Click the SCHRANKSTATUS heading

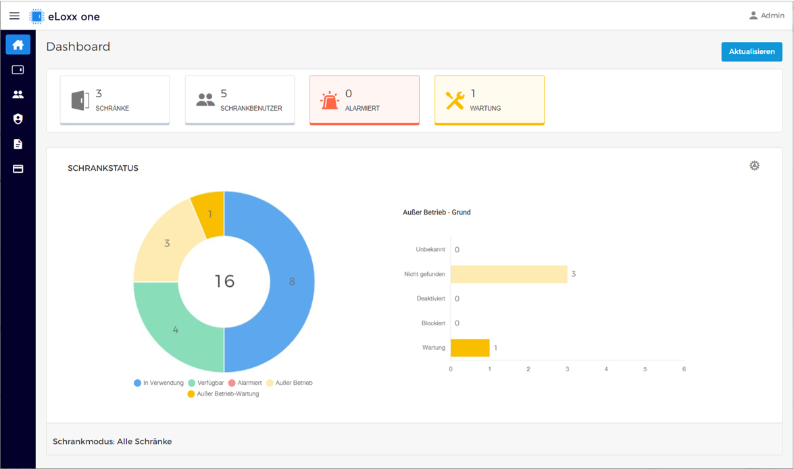[103, 168]
